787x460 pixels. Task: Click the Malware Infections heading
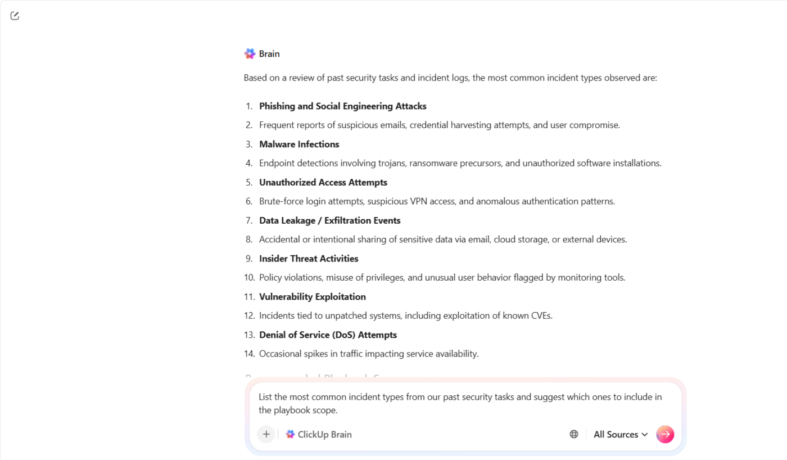point(299,145)
